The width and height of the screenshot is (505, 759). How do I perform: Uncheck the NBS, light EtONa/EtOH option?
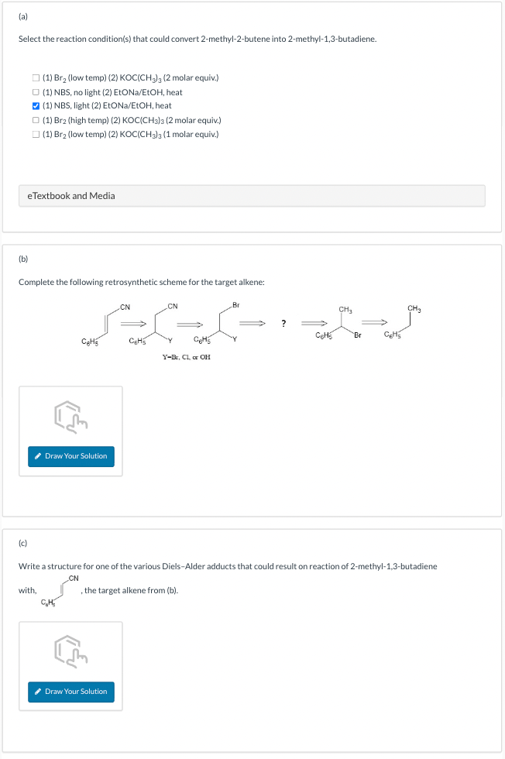coord(36,106)
